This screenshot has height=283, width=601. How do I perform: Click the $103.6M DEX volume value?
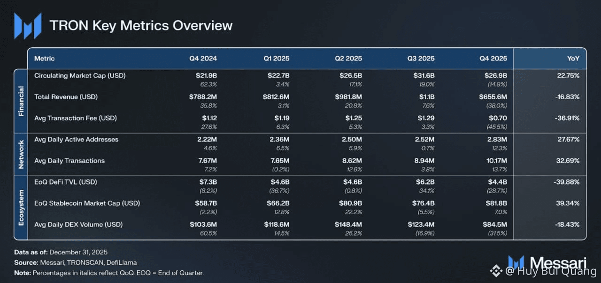(203, 224)
